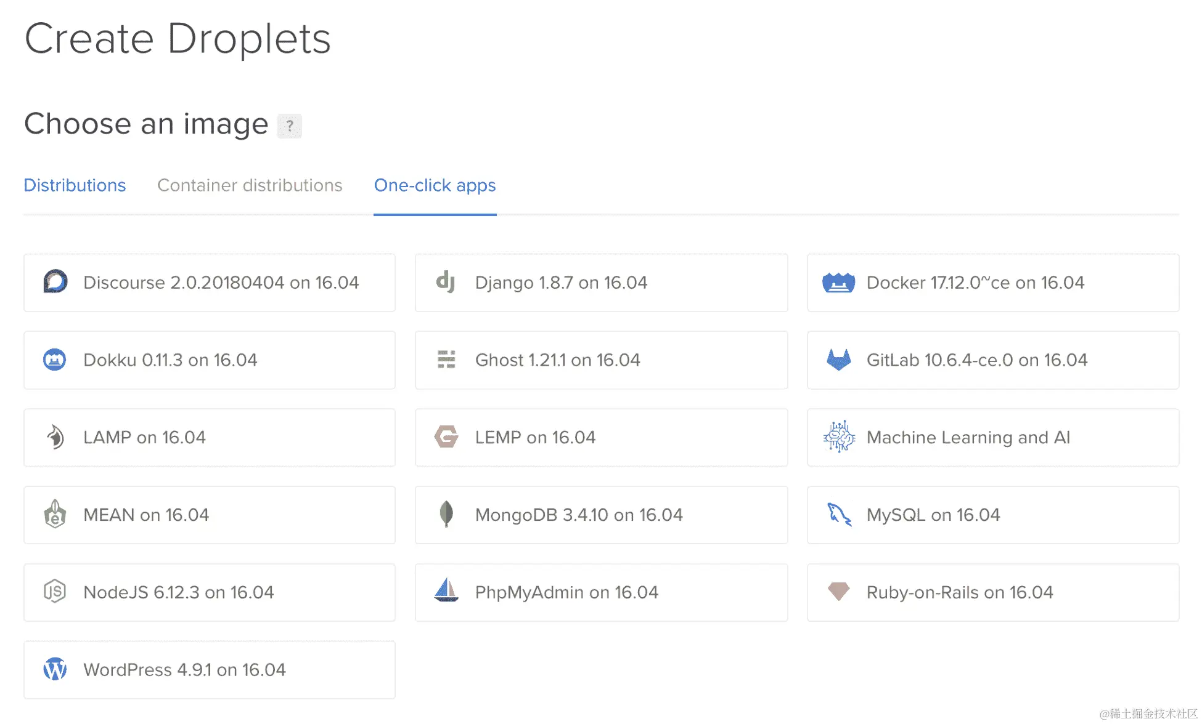Select the One-click apps tab
1202x724 pixels.
point(435,185)
